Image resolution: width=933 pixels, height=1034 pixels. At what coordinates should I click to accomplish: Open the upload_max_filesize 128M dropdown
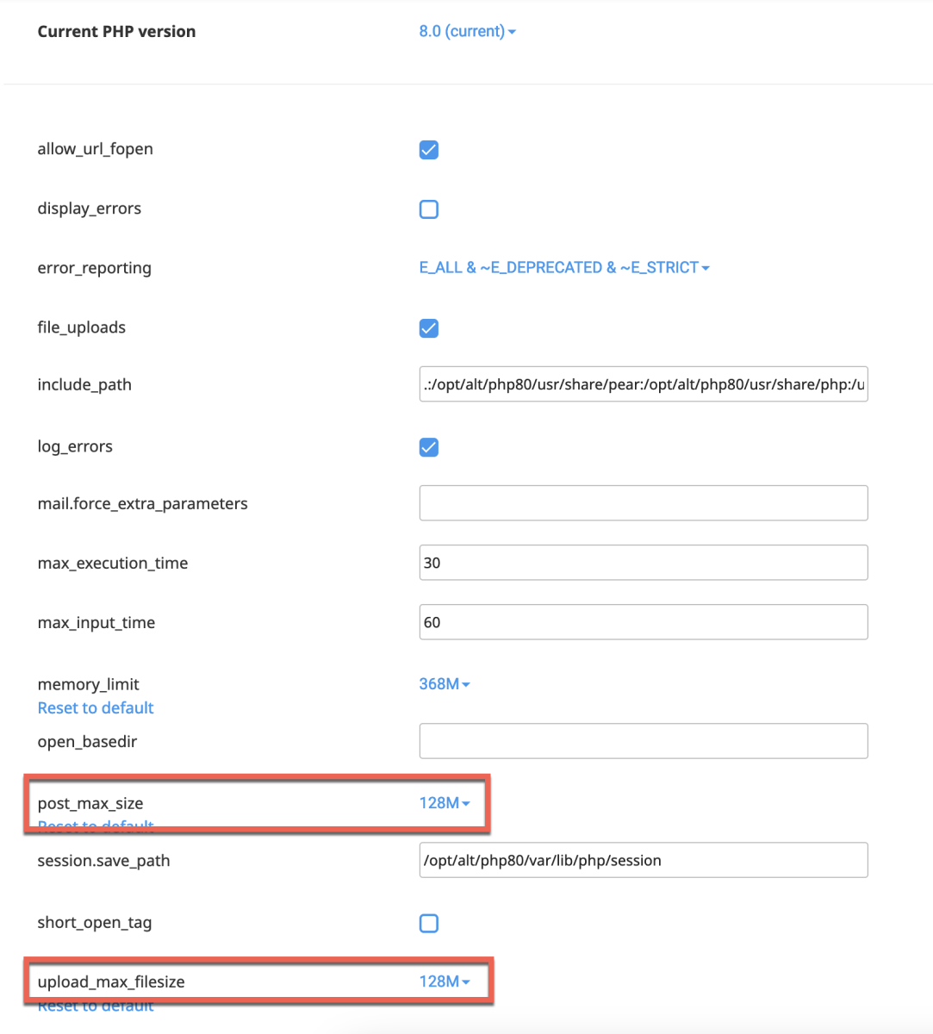coord(445,981)
